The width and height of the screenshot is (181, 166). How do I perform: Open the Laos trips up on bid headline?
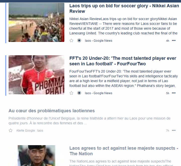124,9
